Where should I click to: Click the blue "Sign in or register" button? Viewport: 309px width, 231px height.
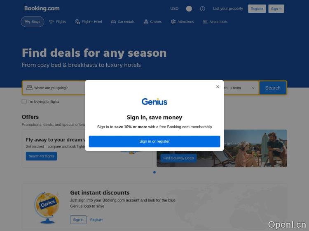pos(154,141)
